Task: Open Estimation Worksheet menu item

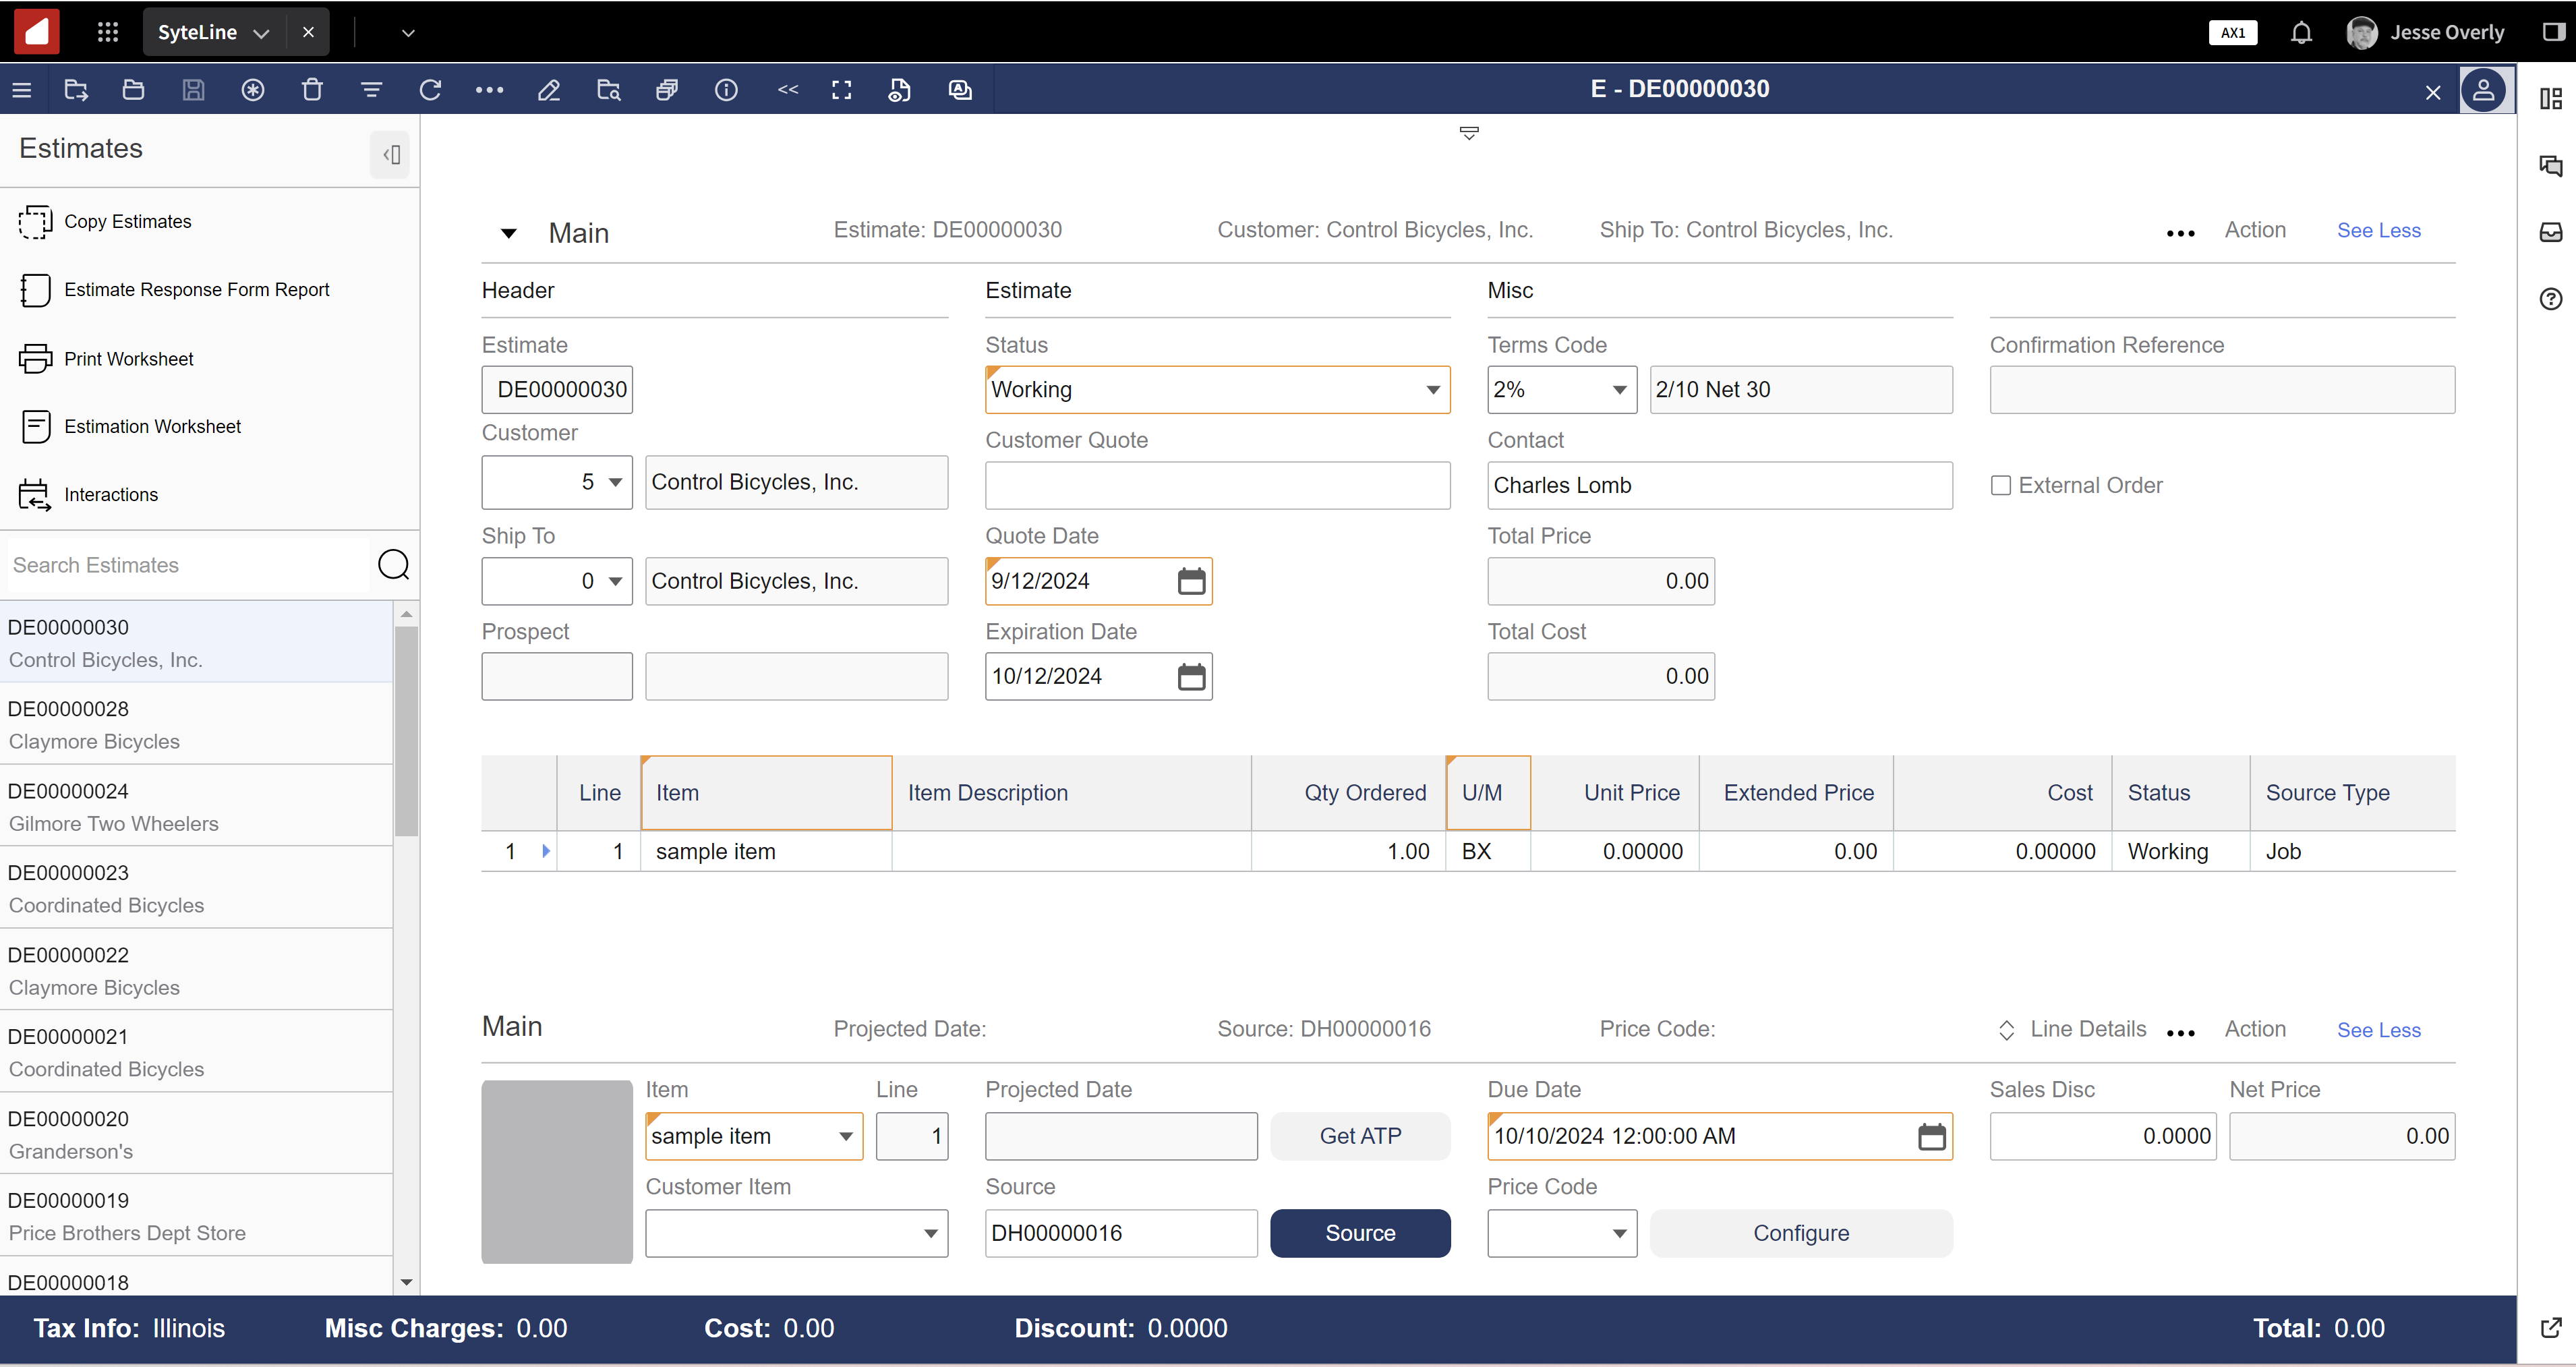Action: click(152, 426)
